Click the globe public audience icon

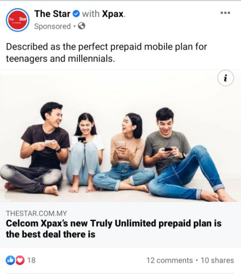(82, 26)
